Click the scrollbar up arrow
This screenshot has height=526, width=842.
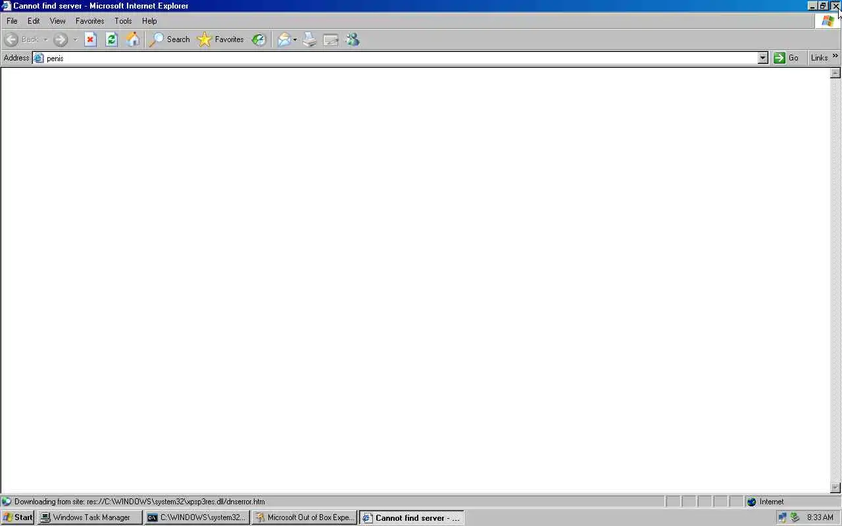(835, 73)
